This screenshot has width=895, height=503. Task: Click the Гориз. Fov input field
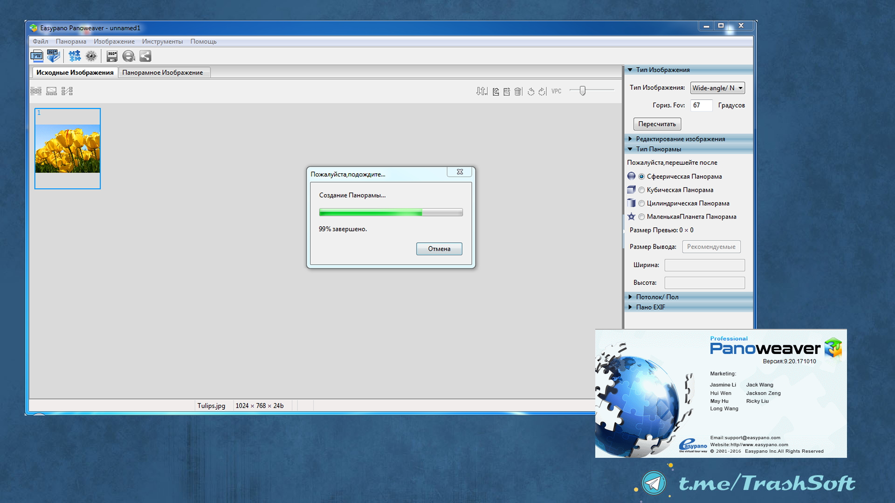click(702, 105)
